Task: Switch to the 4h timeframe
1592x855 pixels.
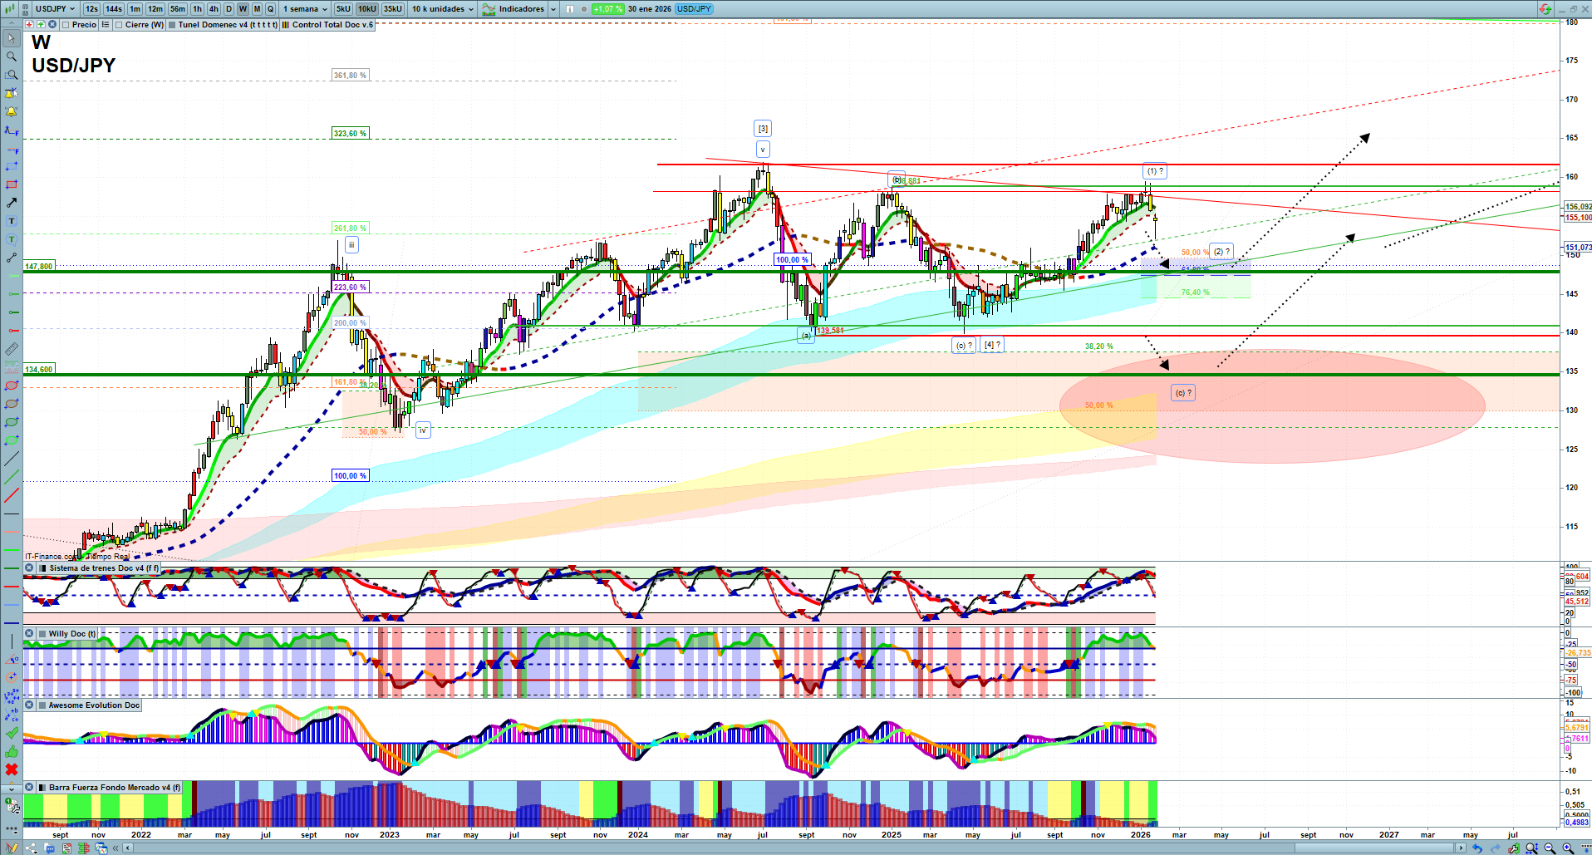Action: (214, 9)
